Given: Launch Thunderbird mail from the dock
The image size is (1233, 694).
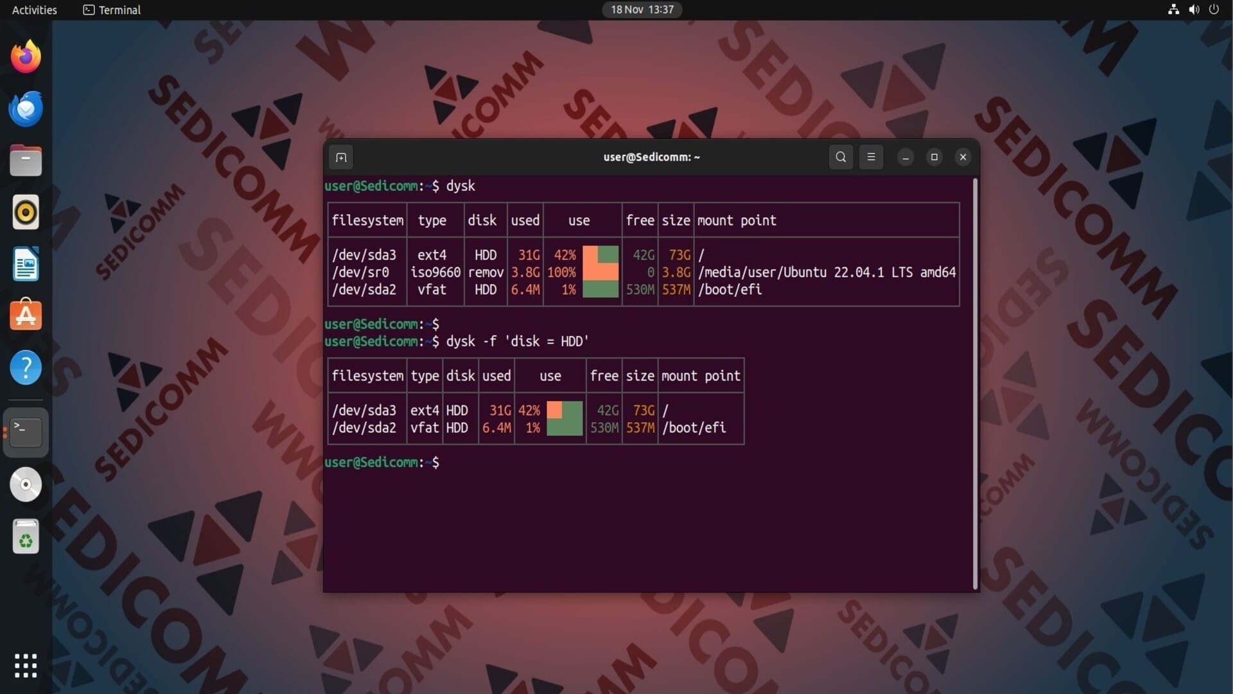Looking at the screenshot, I should [x=26, y=109].
